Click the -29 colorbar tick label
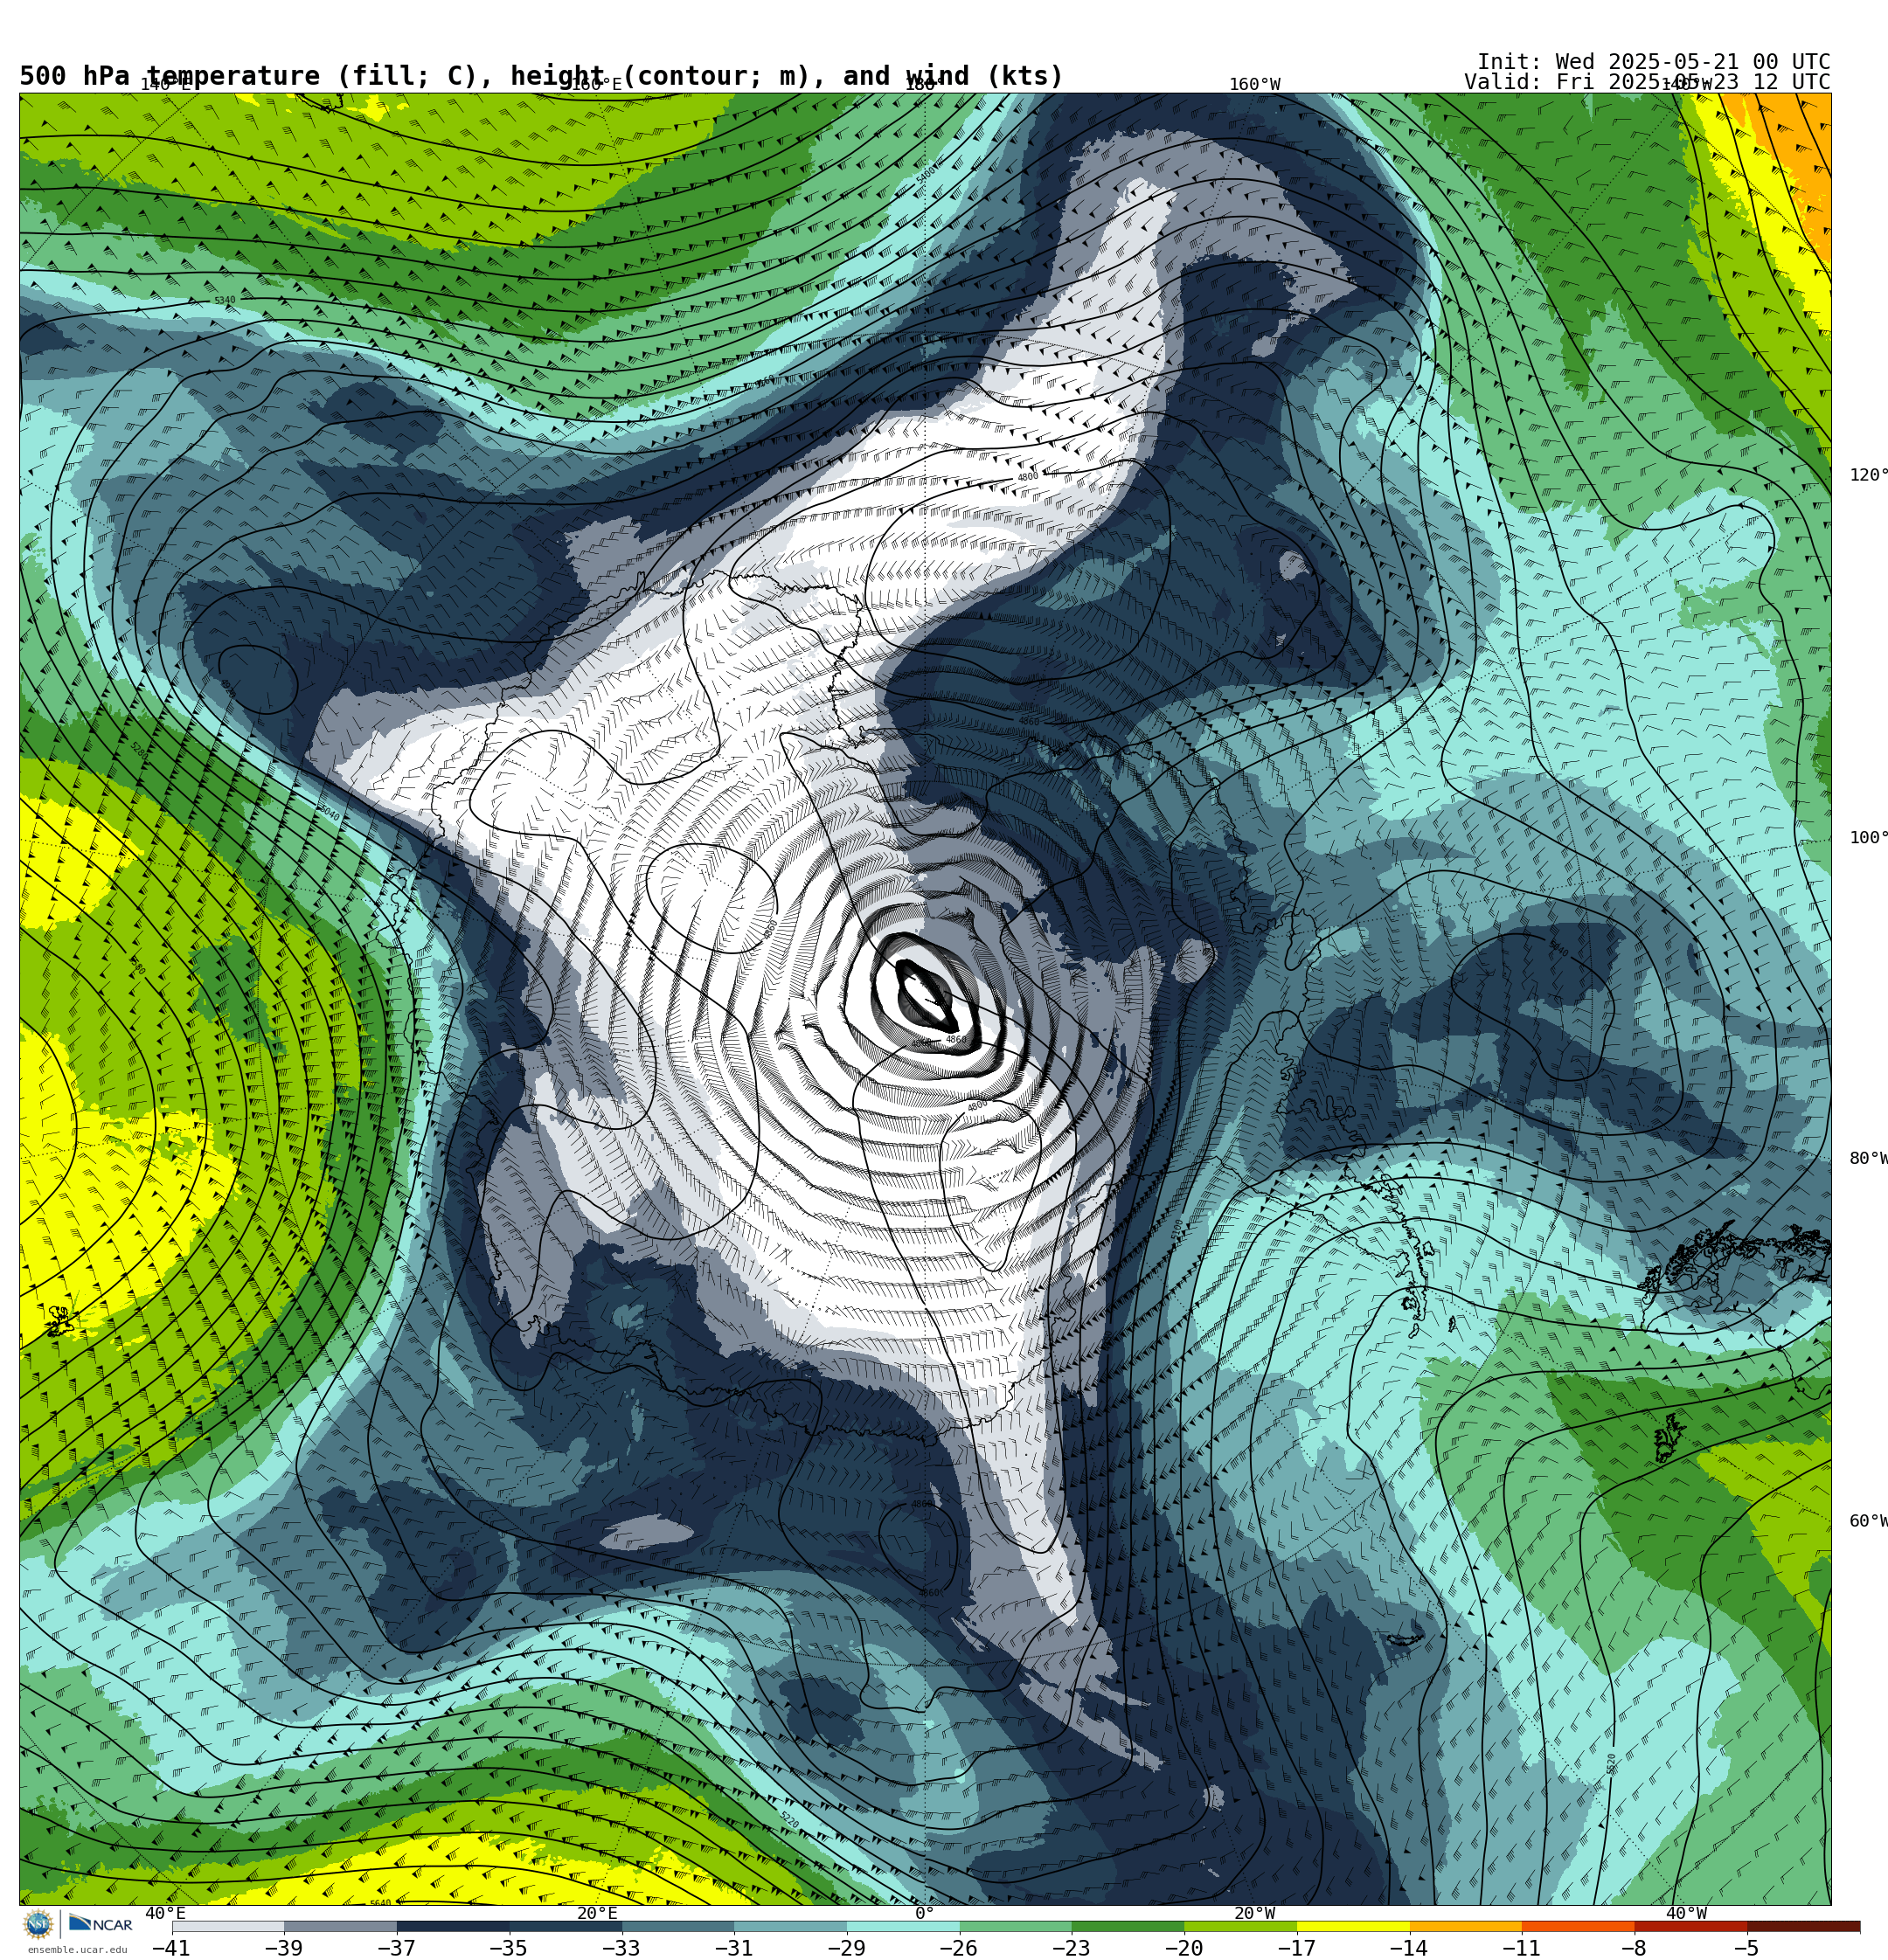Image resolution: width=1888 pixels, height=1960 pixels. (846, 1948)
